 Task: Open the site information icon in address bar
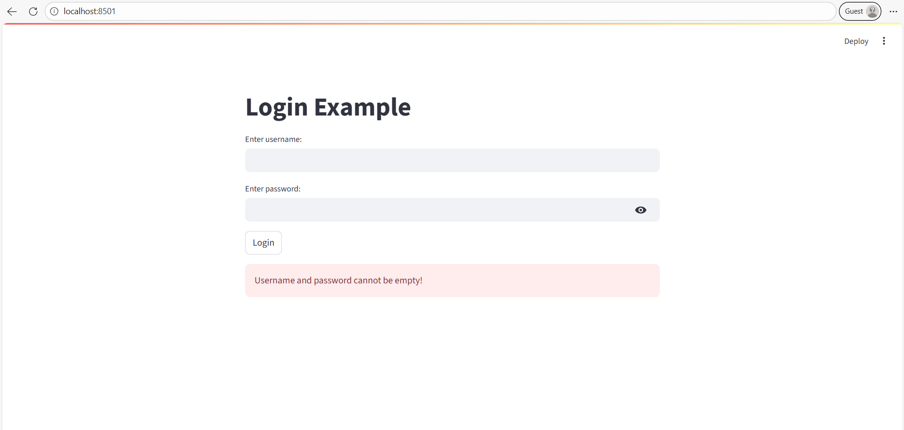(54, 11)
